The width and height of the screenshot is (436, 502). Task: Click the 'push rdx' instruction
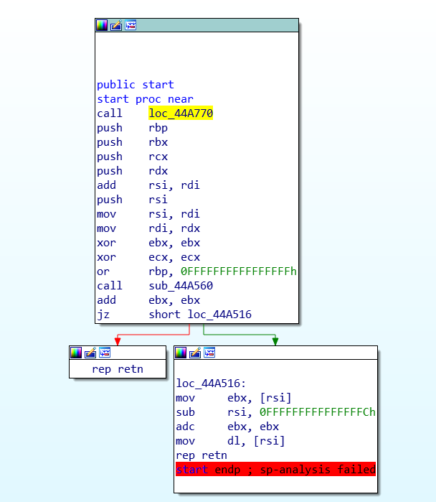pos(133,171)
